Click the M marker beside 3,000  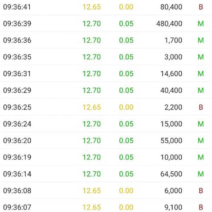201,57
